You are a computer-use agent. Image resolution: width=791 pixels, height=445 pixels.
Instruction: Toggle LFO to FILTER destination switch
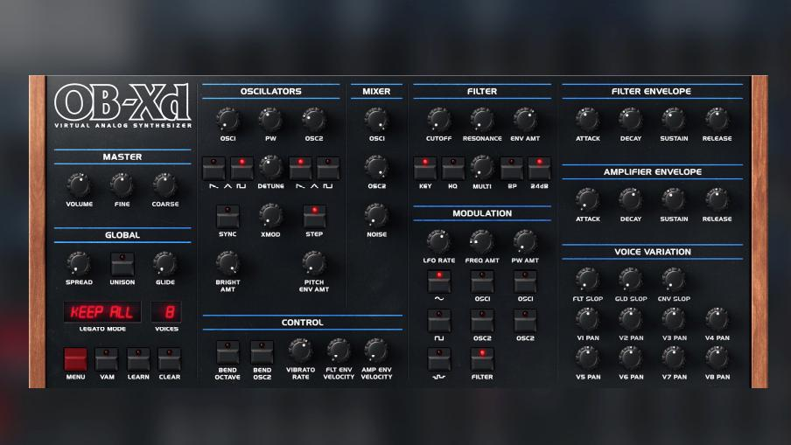pos(482,359)
